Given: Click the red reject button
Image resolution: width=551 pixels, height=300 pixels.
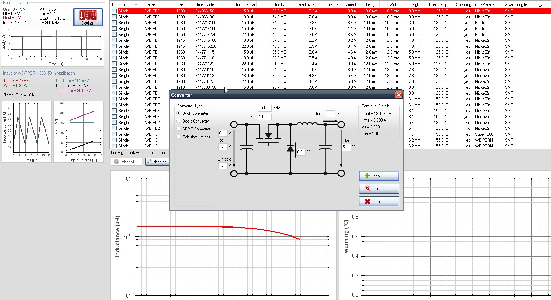Looking at the screenshot, I should click(x=378, y=189).
